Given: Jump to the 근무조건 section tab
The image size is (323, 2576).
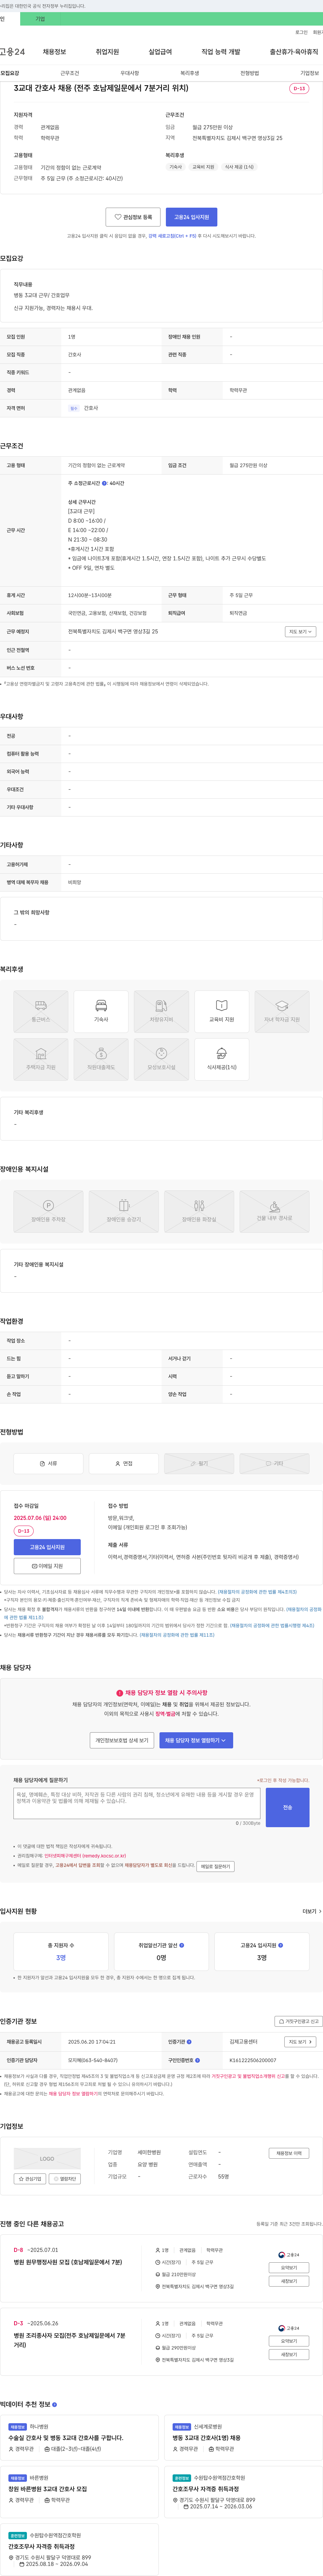Looking at the screenshot, I should [70, 73].
